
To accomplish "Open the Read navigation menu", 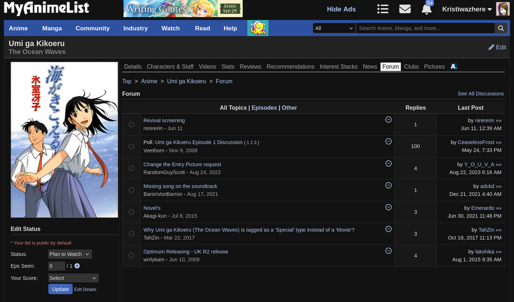I will [x=202, y=28].
